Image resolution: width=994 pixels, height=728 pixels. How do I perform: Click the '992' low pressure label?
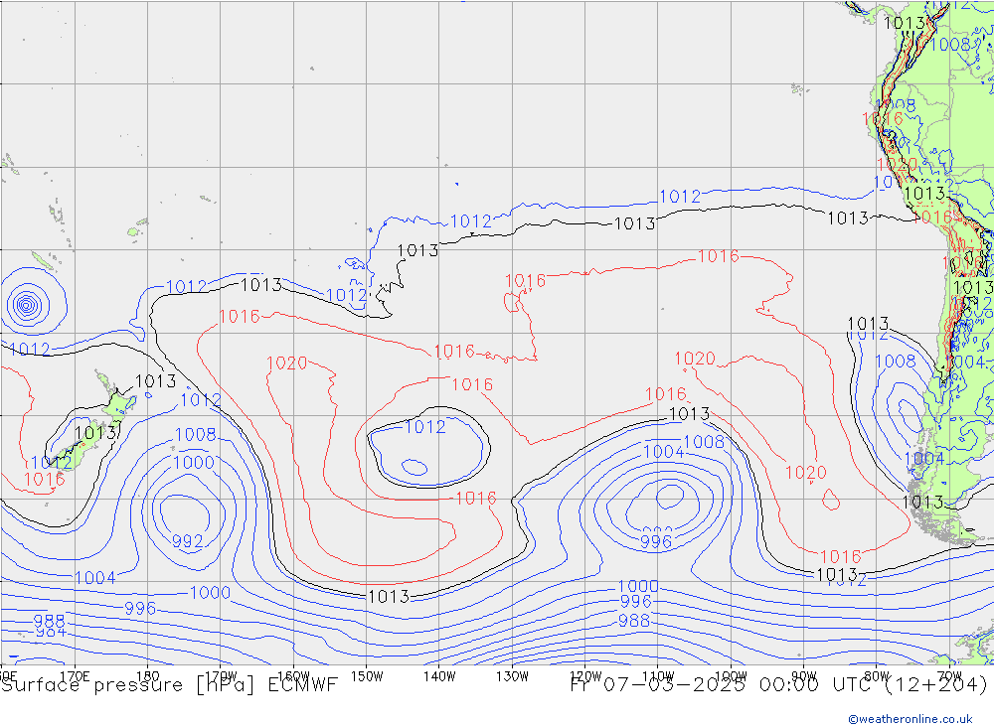[x=188, y=541]
